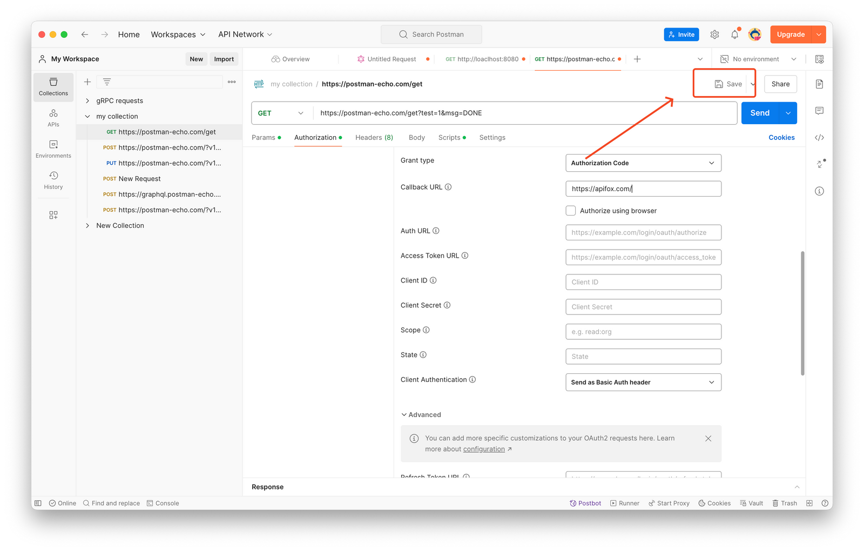Open the documentation icon in right sidebar

pos(819,84)
